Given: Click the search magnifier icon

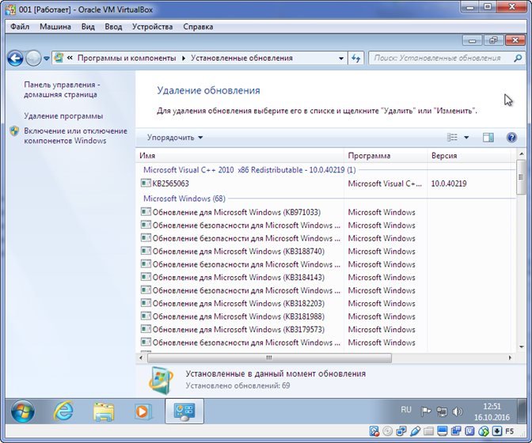Looking at the screenshot, I should tap(518, 59).
